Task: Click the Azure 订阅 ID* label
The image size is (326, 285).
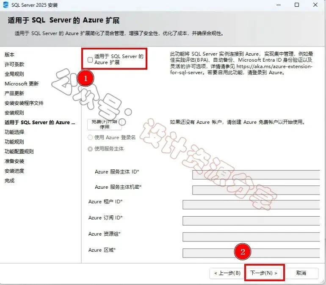Action: pos(105,218)
